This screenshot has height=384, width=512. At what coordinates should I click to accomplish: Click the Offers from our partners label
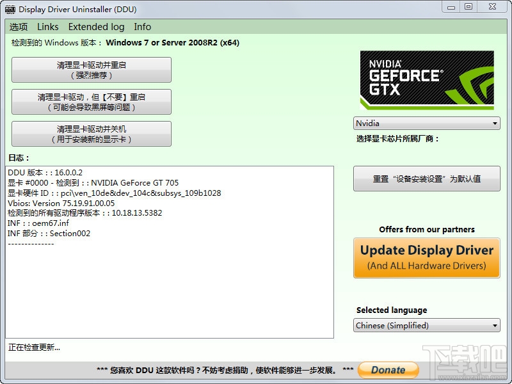[x=427, y=230]
